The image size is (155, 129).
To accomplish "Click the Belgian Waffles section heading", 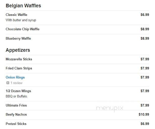I will (23, 6).
